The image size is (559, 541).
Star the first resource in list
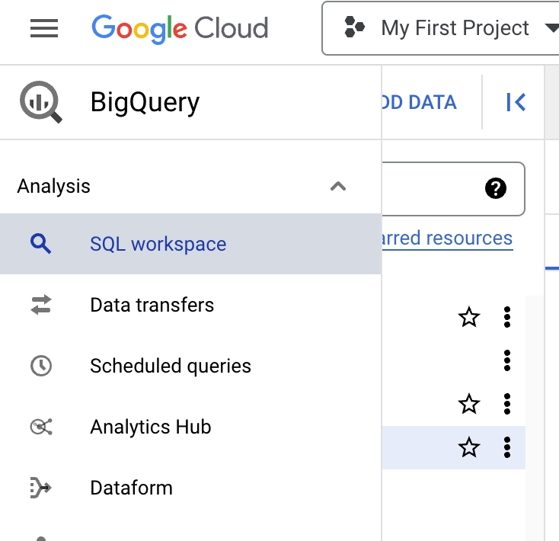pos(469,317)
